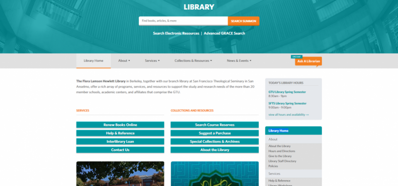The width and height of the screenshot is (398, 186).
Task: Click the library building photo thumbnail
Action: 120,174
